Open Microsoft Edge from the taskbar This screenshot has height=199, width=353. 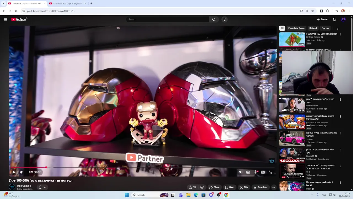(x=196, y=195)
